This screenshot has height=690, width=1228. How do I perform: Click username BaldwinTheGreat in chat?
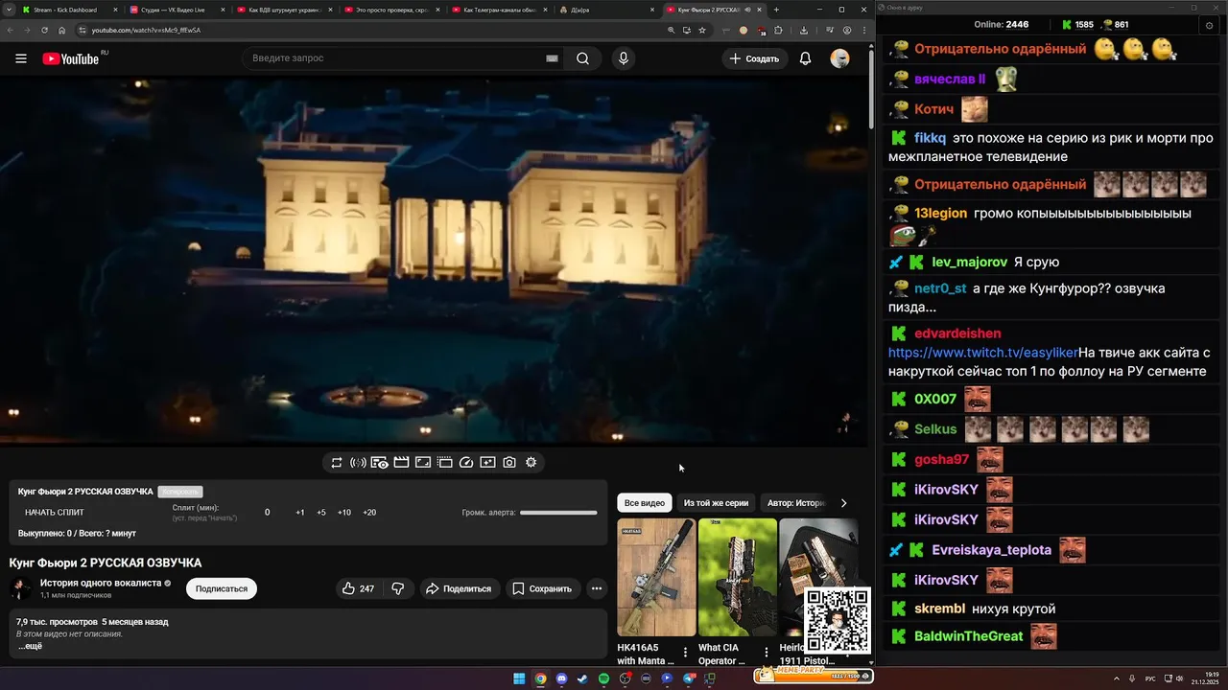pos(969,636)
